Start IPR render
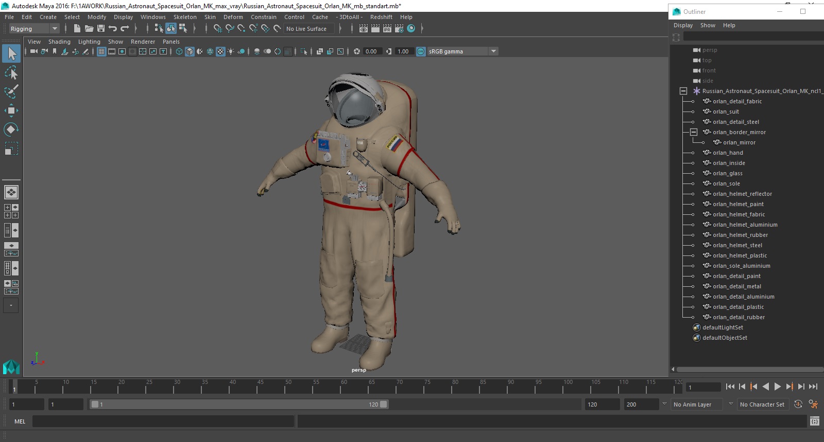The image size is (824, 442). [387, 29]
